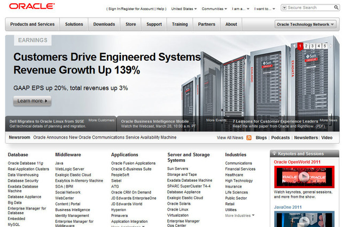Open the 'I am a...' dropdown

(240, 9)
